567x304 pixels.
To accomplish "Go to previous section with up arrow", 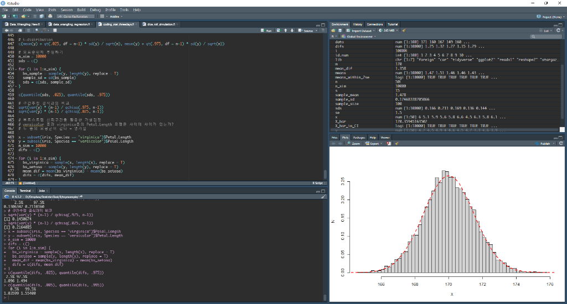I will 286,30.
